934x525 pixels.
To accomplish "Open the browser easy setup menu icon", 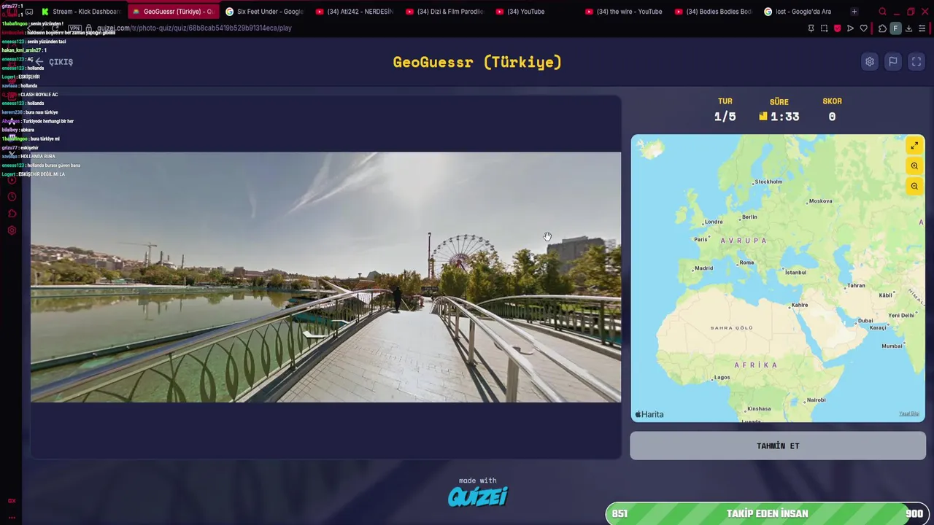I will (922, 28).
